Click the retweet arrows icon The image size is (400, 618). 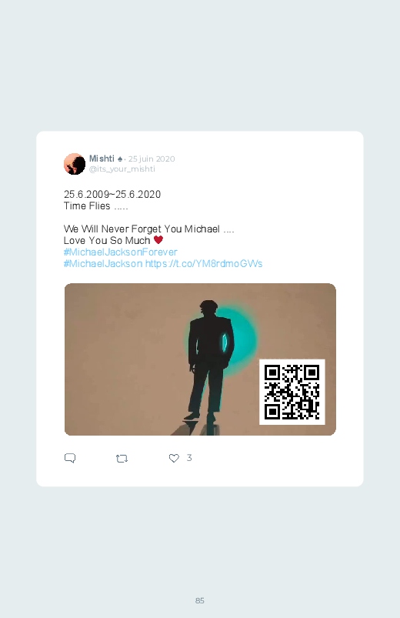pos(122,459)
